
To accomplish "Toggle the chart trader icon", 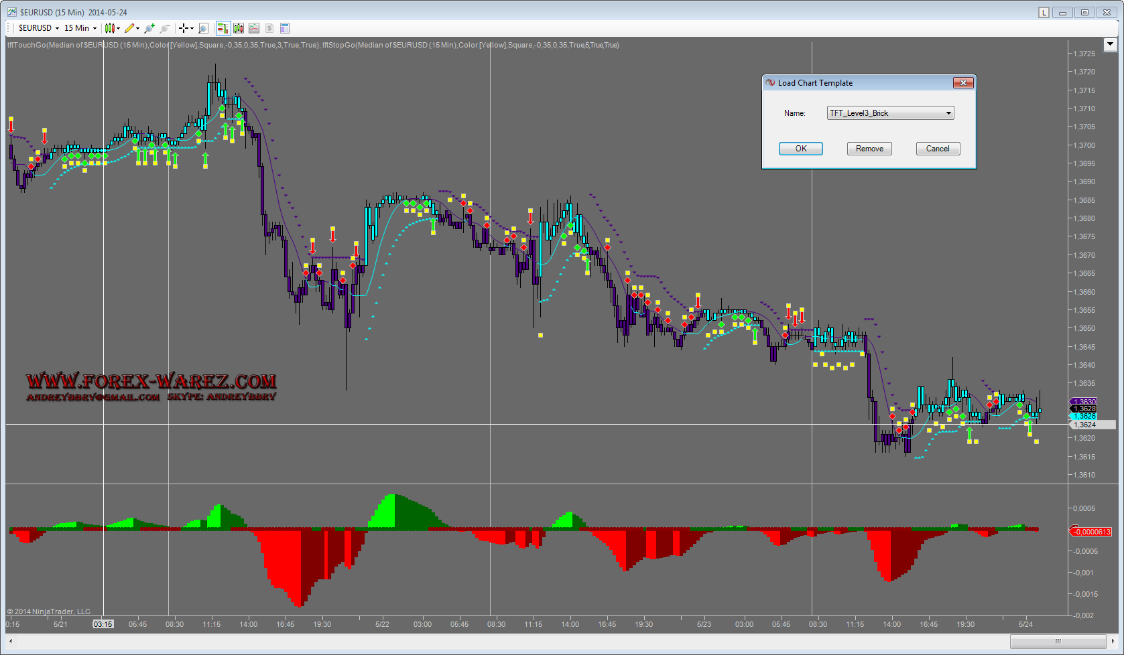I will pos(223,28).
